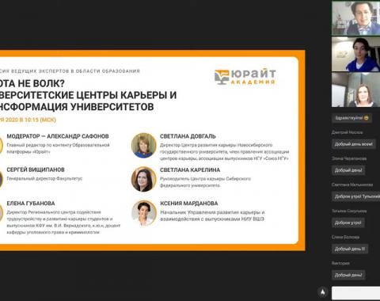Click the chat message 'Добрый день !!!'
Image resolution: width=380 pixels, height=301 pixels.
click(350, 249)
